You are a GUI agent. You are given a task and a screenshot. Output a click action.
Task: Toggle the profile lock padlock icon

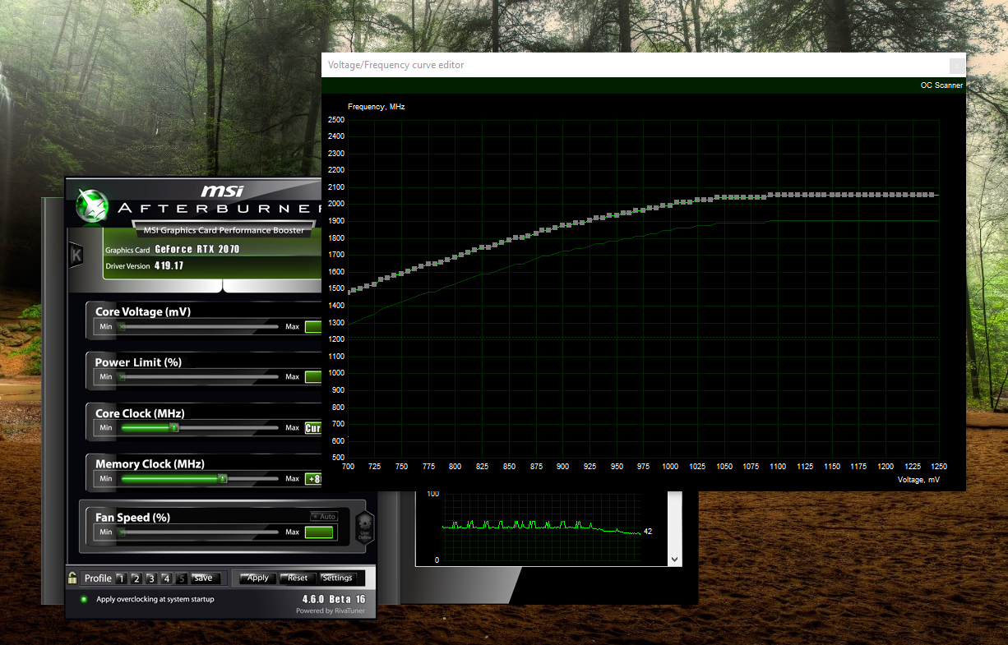(72, 578)
